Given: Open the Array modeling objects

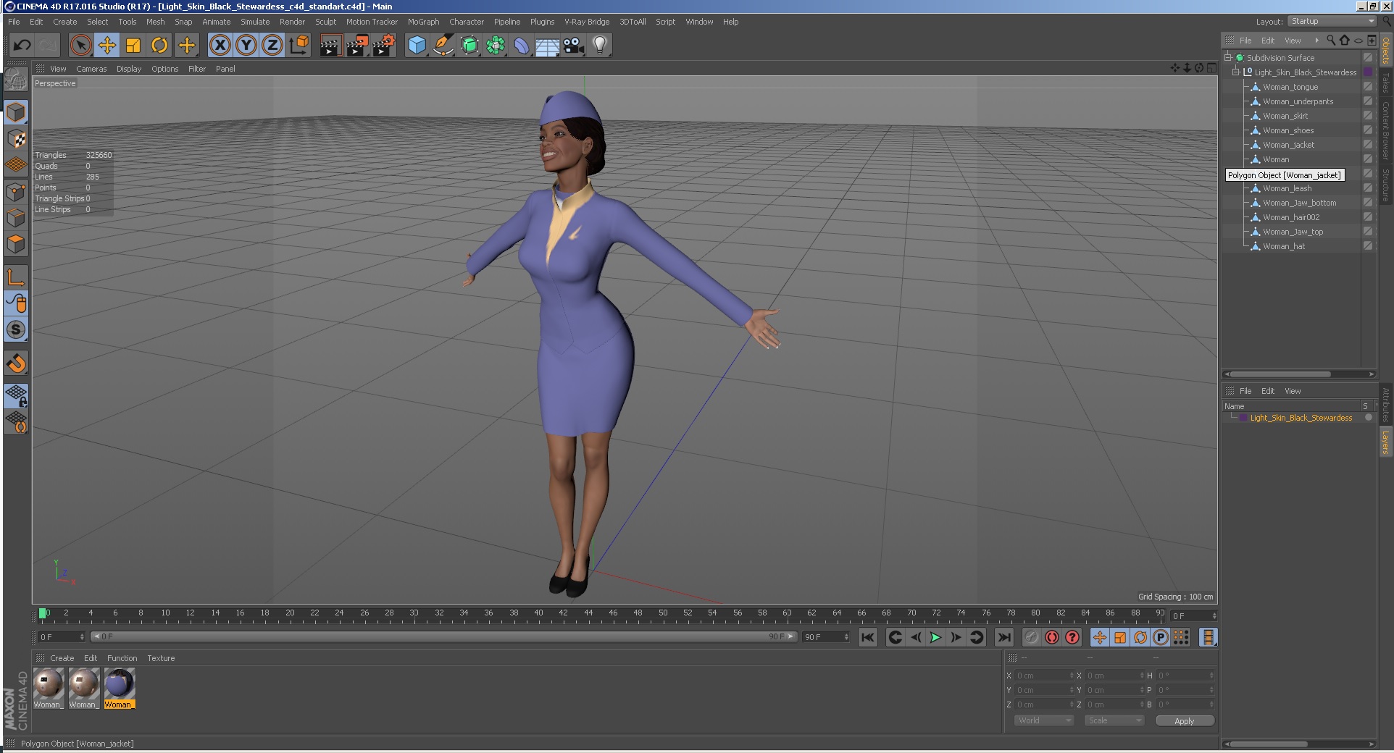Looking at the screenshot, I should click(x=496, y=45).
